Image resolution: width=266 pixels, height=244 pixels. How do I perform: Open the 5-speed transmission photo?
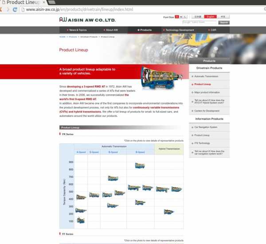coord(94,195)
